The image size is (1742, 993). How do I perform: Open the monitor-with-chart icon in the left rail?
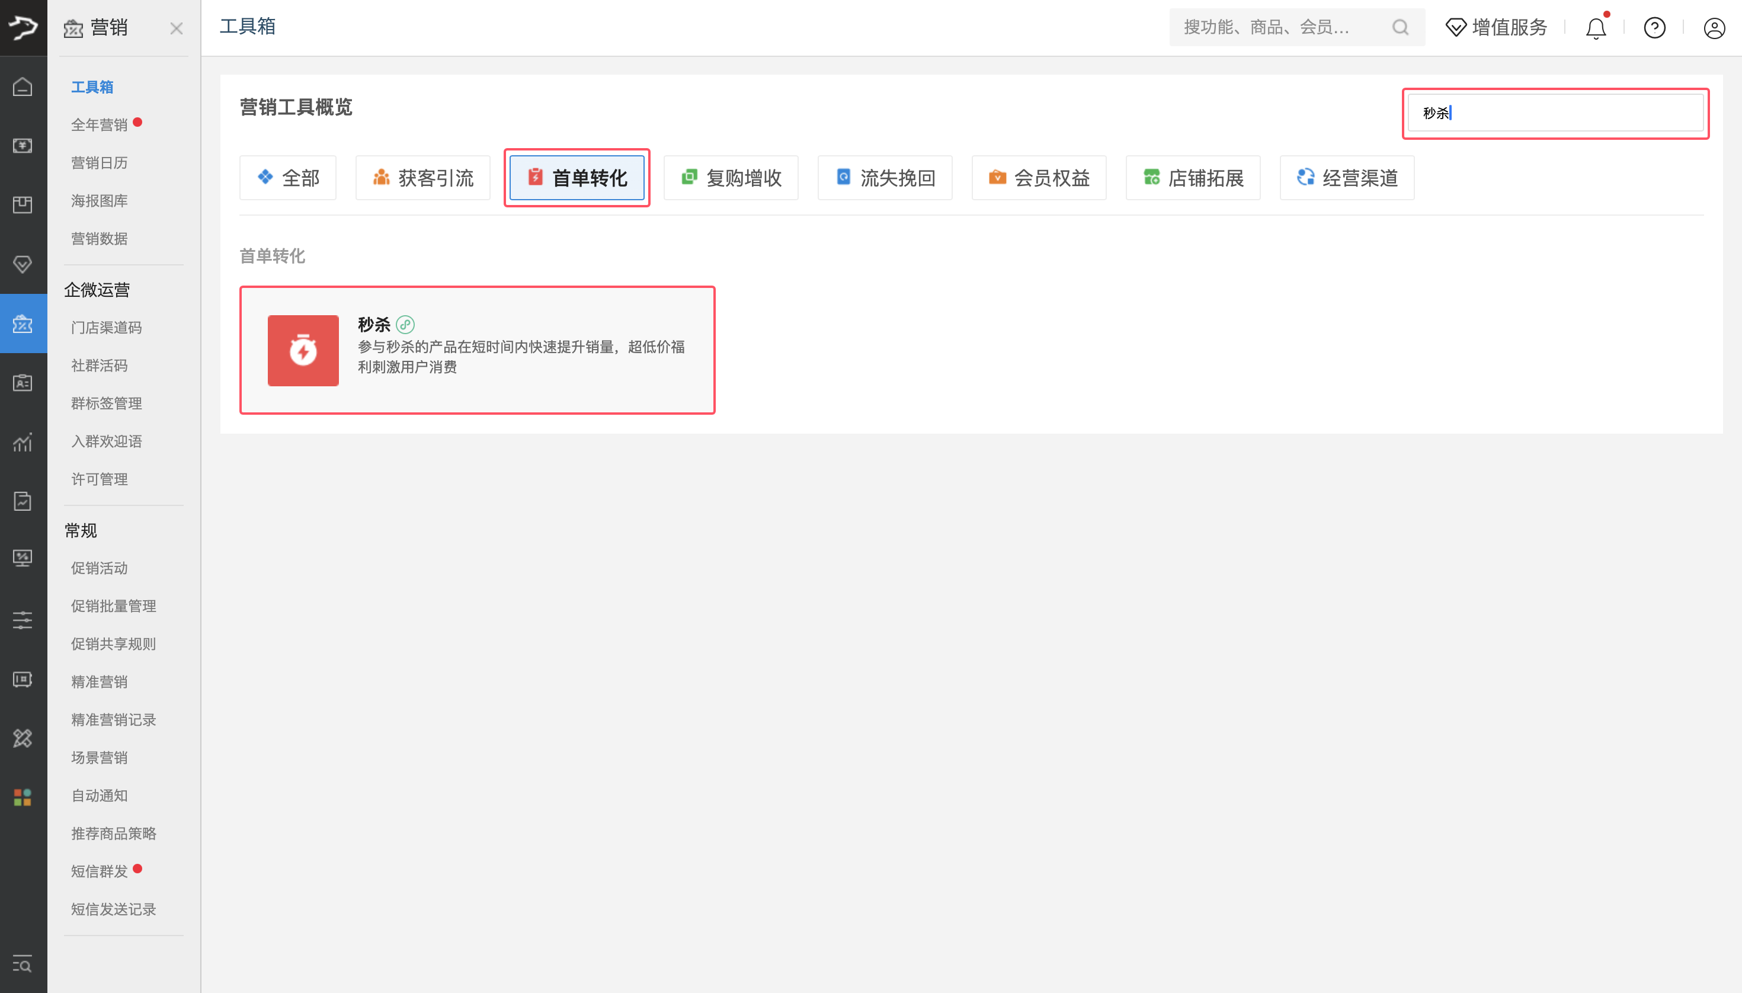23,559
